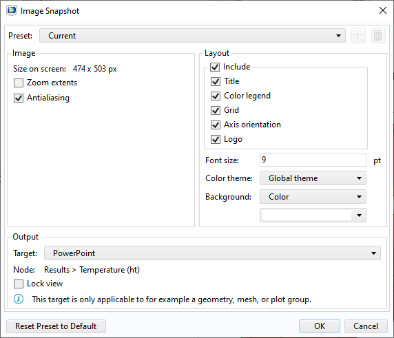Click the add preset plus icon

358,35
